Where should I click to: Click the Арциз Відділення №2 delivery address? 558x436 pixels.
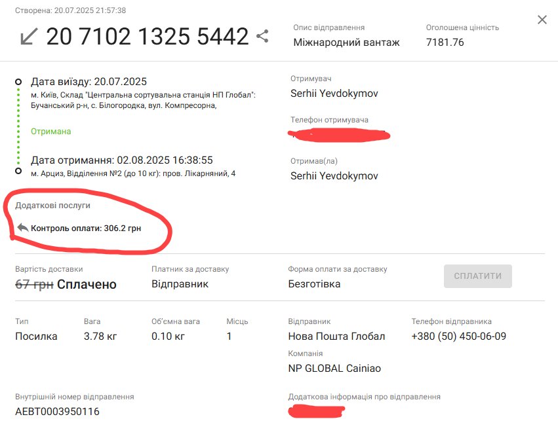coord(133,173)
